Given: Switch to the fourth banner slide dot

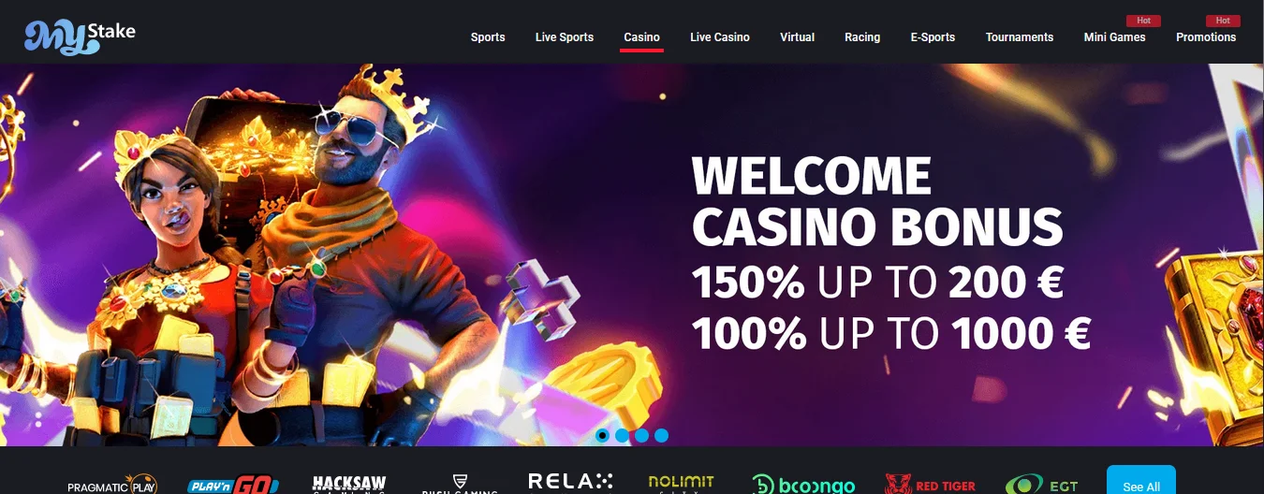Looking at the screenshot, I should point(661,435).
